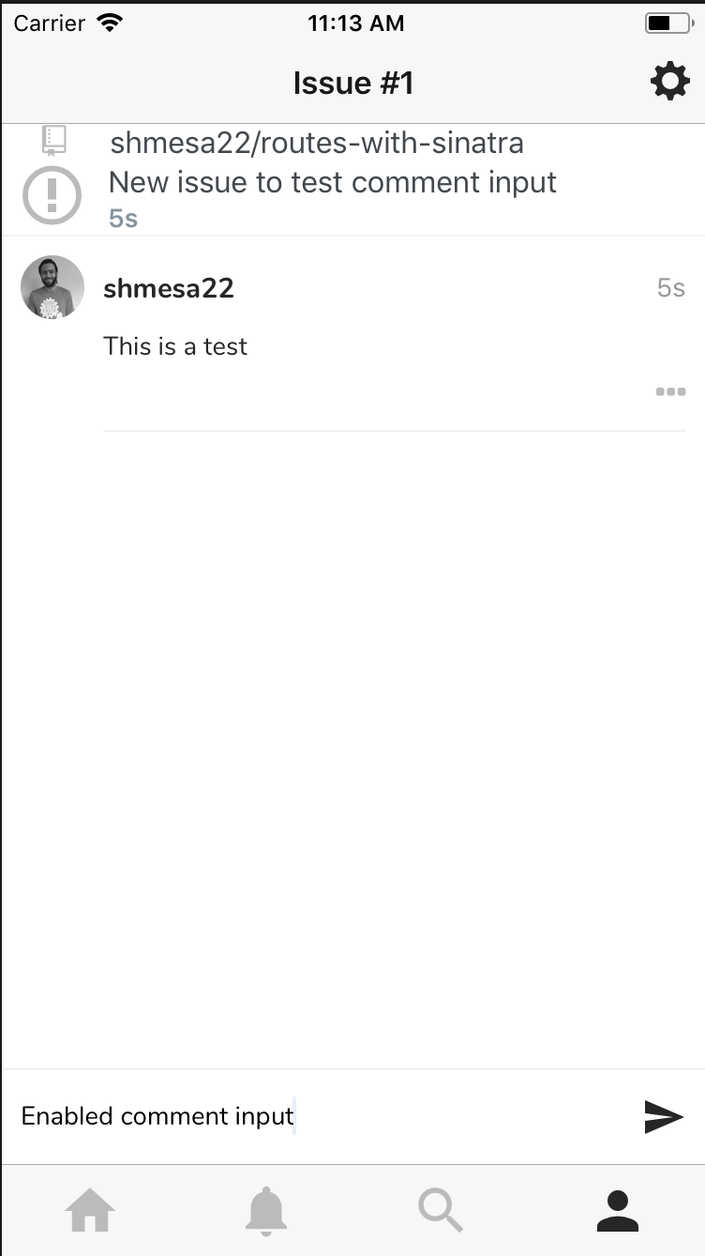Screen dimensions: 705x1256
Task: Switch to the Profile person tab
Action: coord(618,1211)
